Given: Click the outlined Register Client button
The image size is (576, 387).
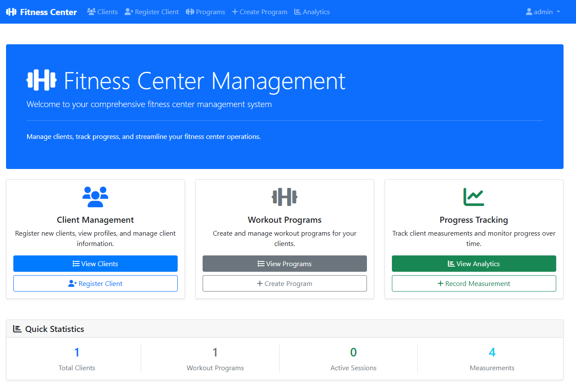Looking at the screenshot, I should pyautogui.click(x=95, y=283).
